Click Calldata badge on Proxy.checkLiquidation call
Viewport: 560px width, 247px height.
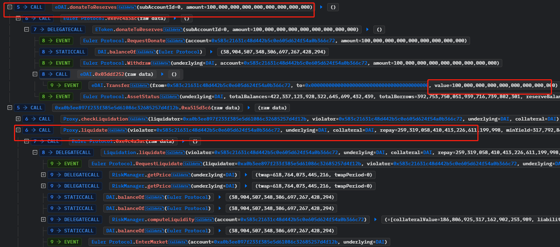tap(138, 119)
